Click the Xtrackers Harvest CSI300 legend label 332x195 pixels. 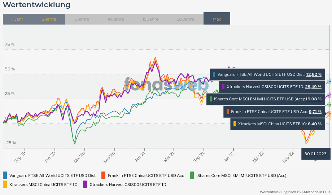tap(128, 185)
